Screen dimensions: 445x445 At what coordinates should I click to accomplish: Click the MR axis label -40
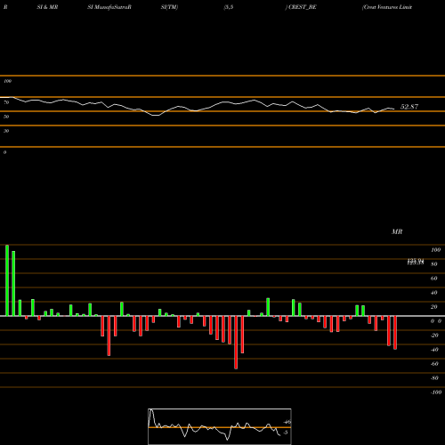pyautogui.click(x=434, y=350)
